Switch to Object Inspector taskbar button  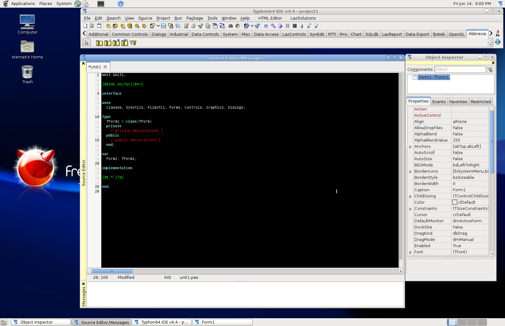pyautogui.click(x=41, y=322)
